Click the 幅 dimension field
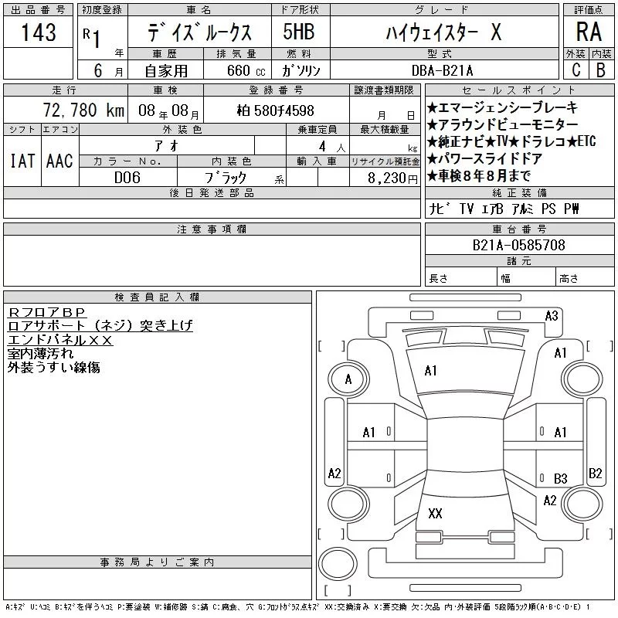The image size is (618, 618). [x=526, y=277]
